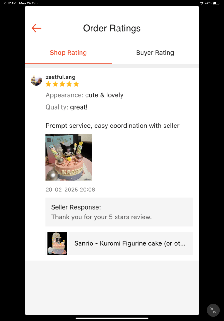Tap the zestful.ang username
This screenshot has width=224, height=321.
click(60, 77)
